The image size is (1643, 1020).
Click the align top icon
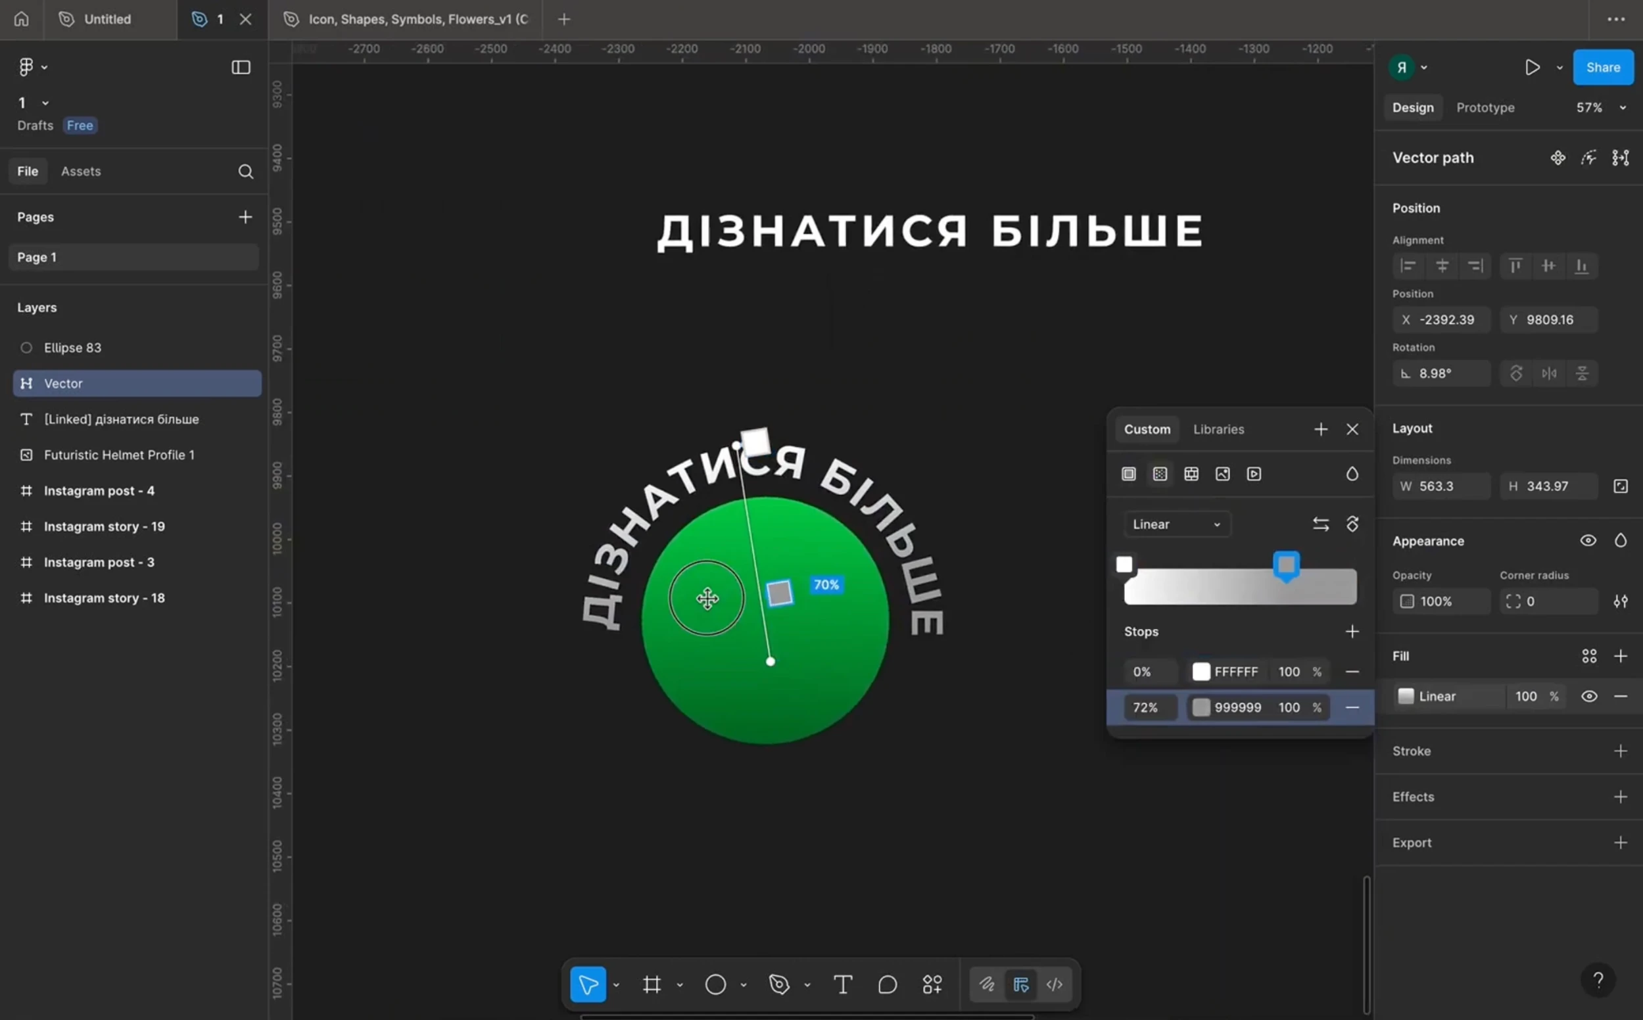(1515, 266)
